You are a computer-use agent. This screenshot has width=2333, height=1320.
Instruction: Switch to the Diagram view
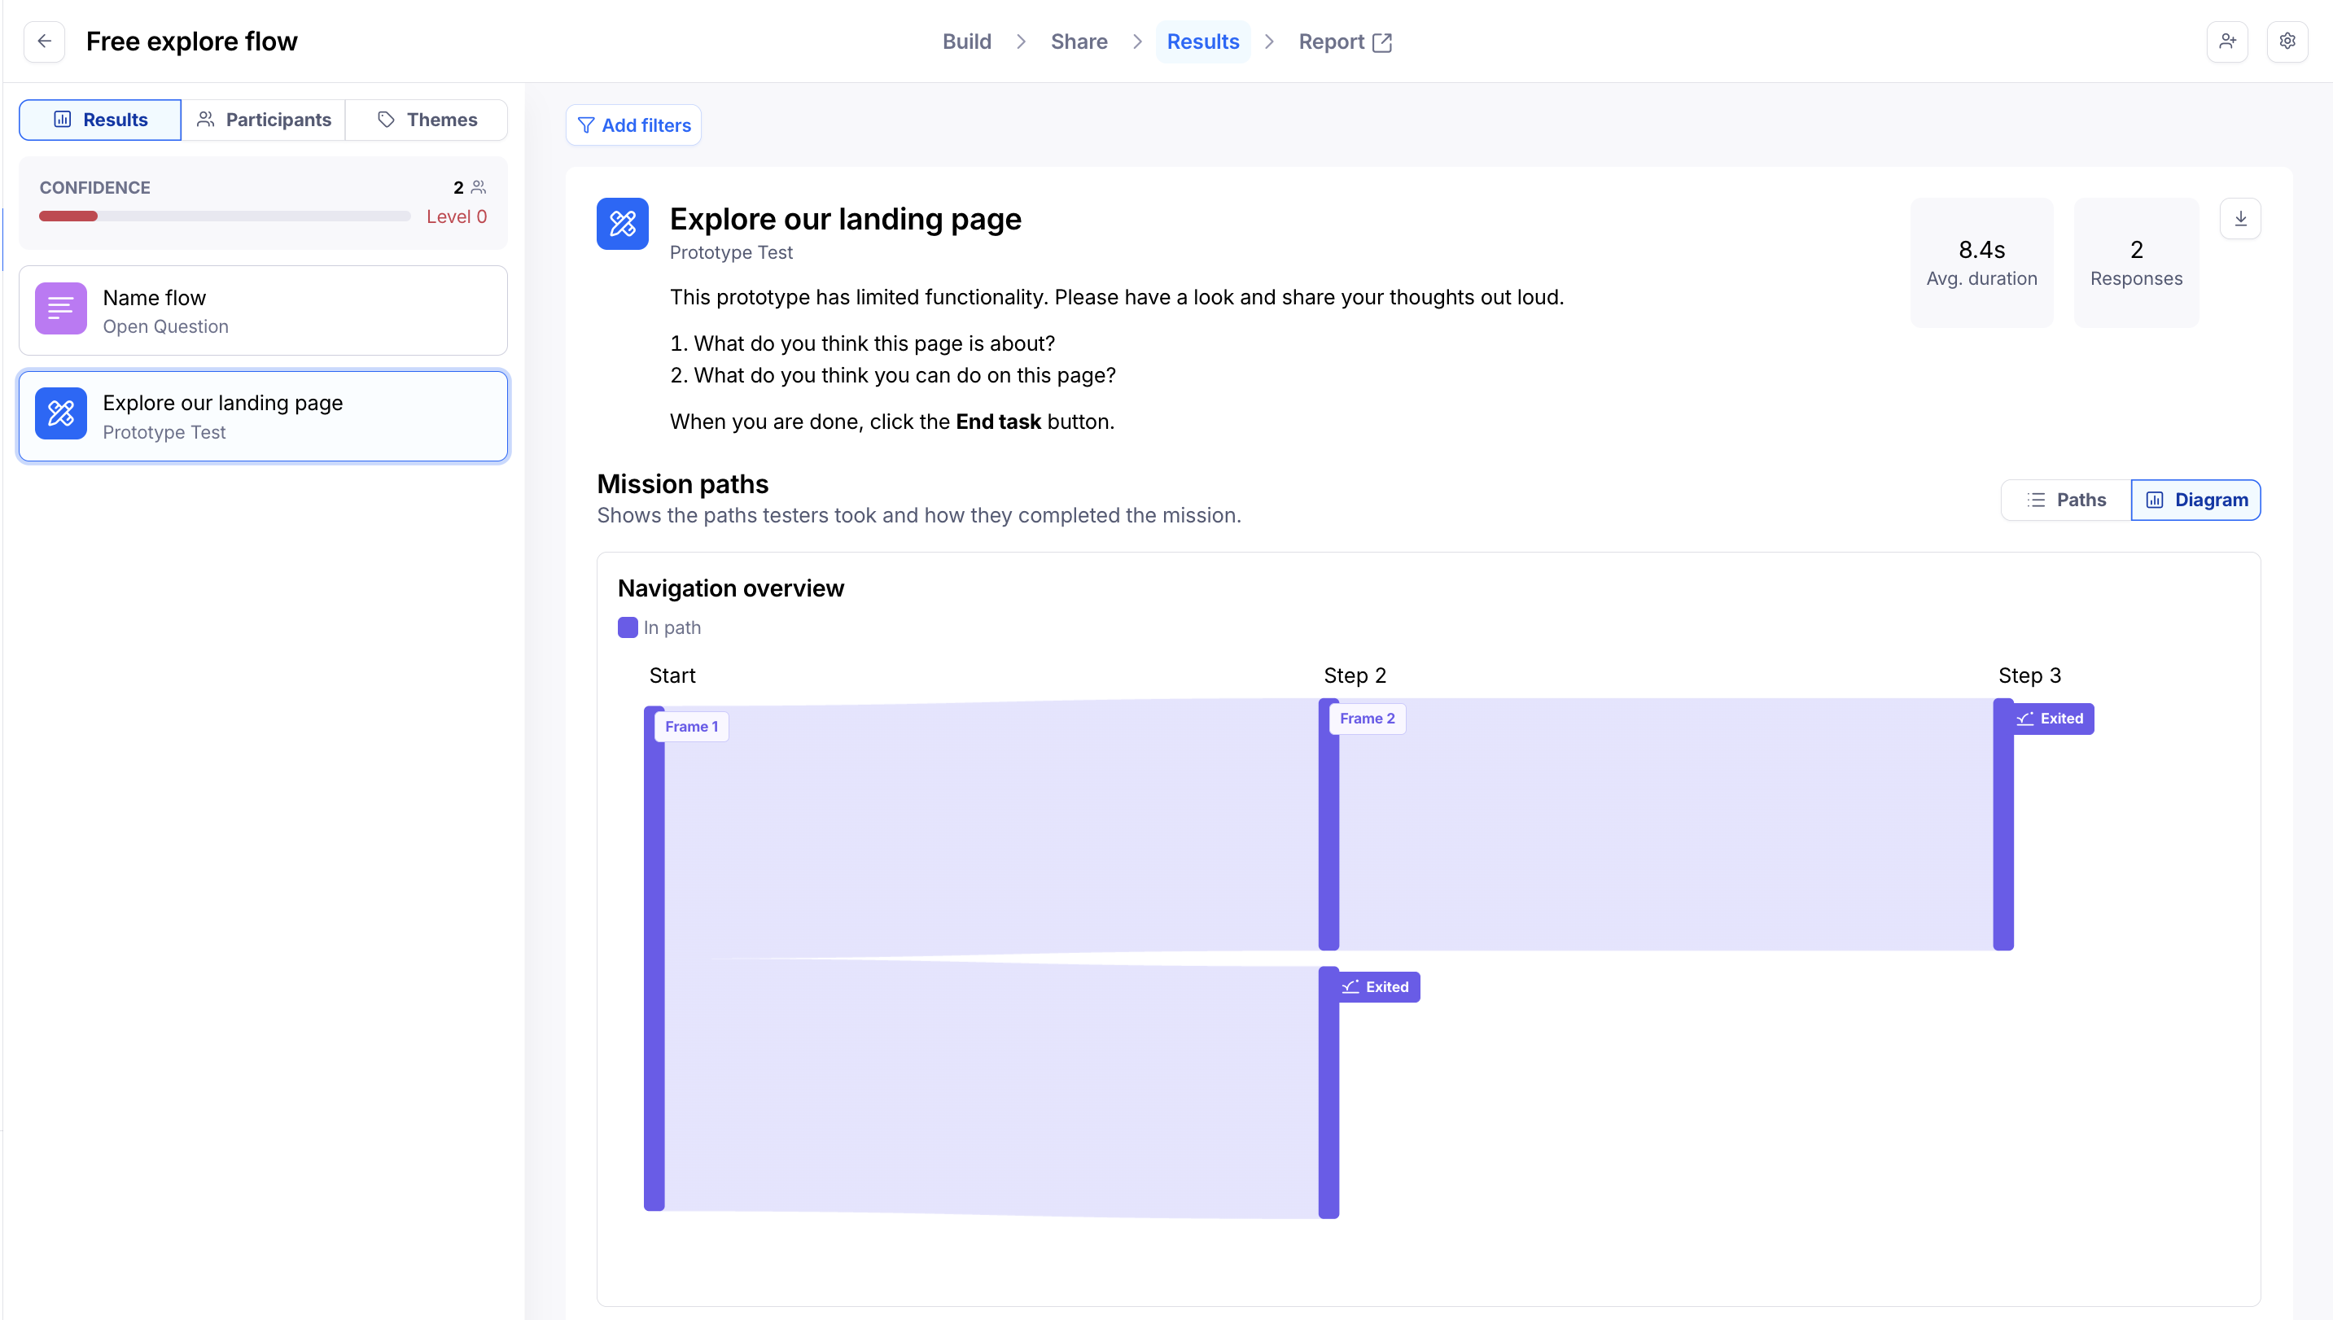click(x=2195, y=500)
